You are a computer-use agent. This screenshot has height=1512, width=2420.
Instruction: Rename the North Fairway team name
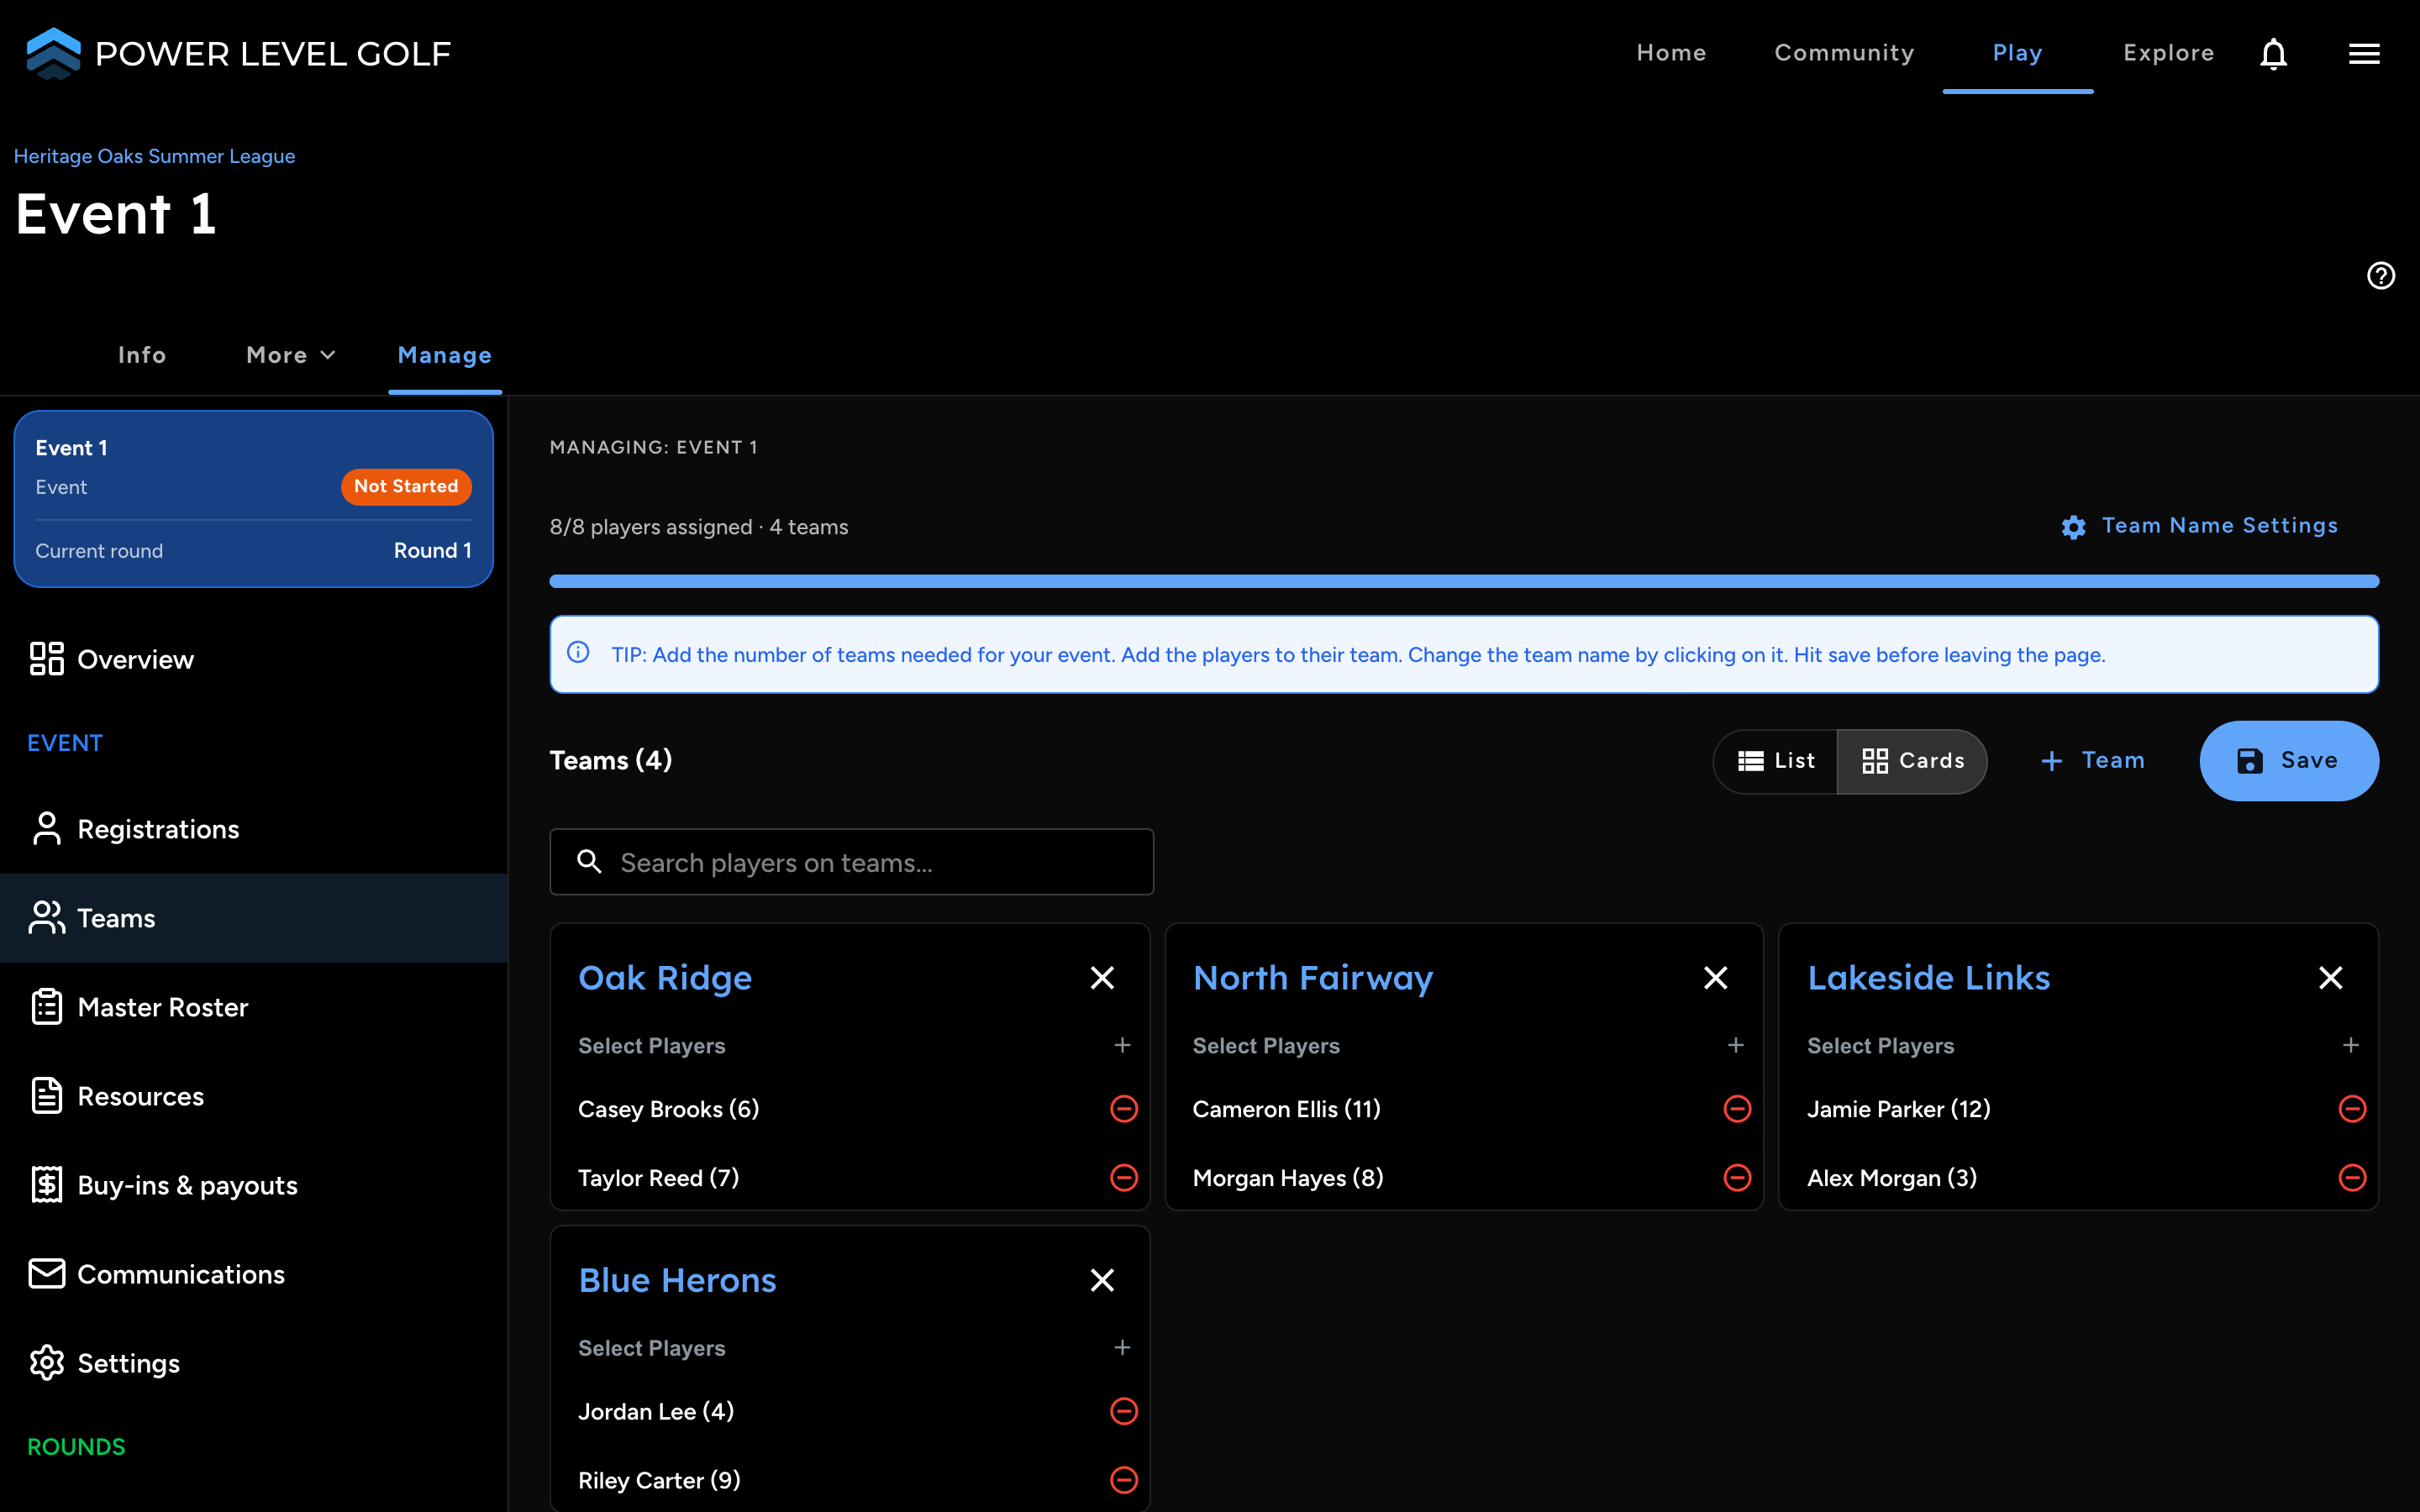click(1313, 977)
